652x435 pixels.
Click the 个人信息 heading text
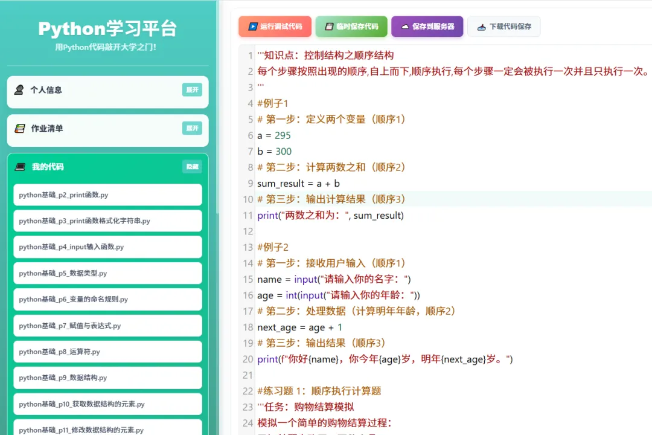click(46, 90)
